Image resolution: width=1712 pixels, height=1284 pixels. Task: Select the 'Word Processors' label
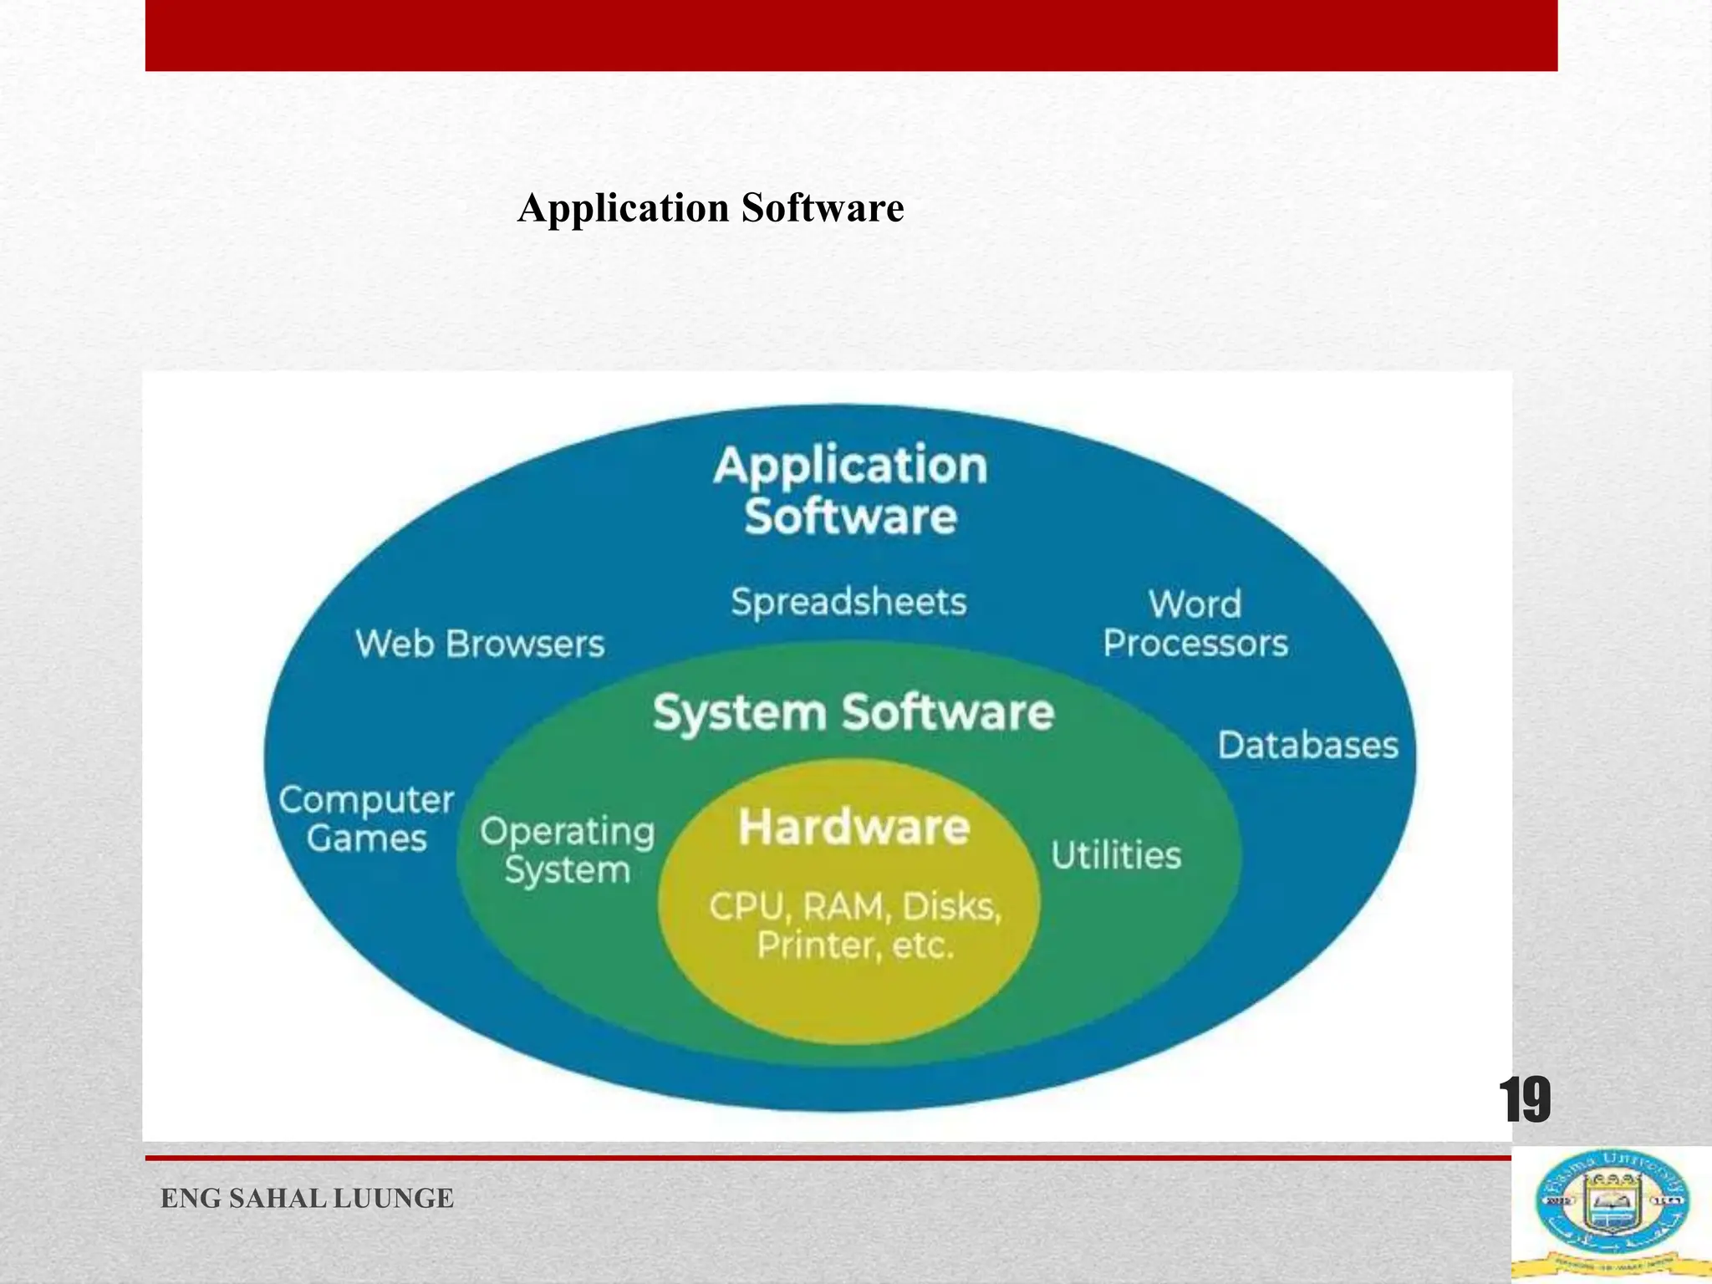tap(1195, 624)
